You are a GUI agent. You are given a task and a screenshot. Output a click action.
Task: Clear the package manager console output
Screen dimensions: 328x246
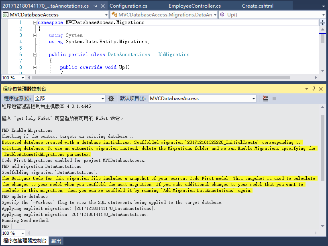pos(265,99)
